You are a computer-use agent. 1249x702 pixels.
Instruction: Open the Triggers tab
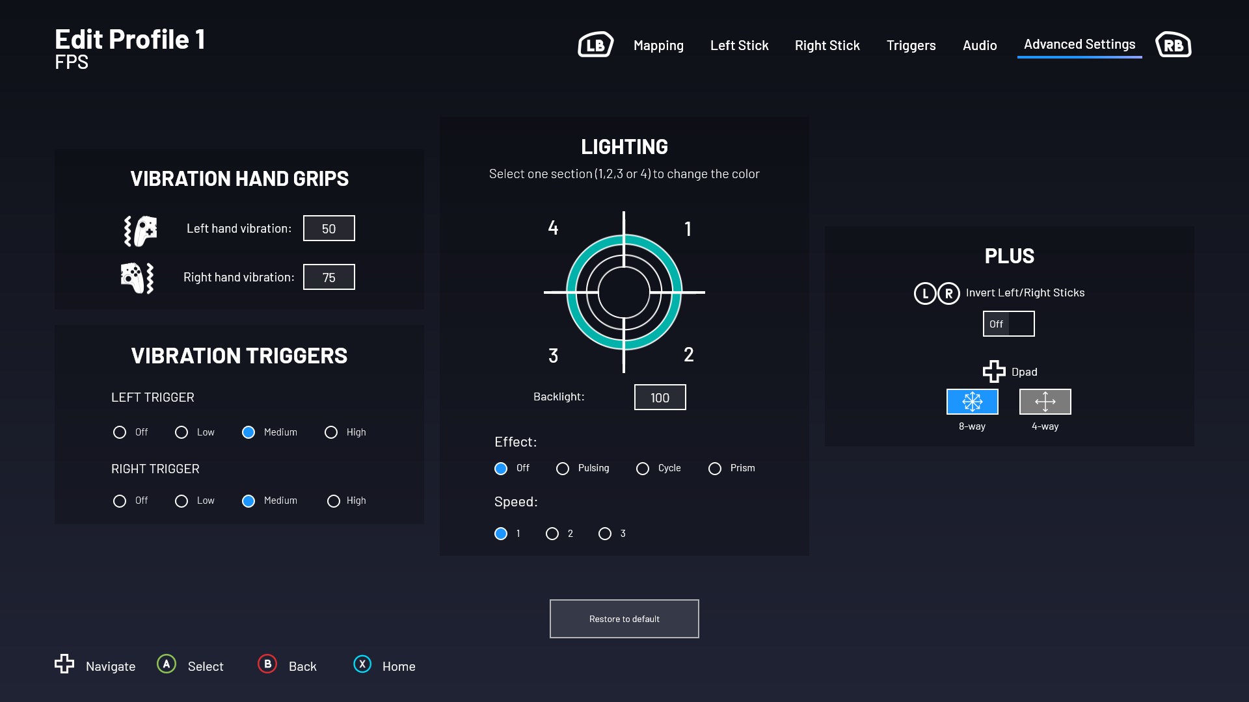911,45
